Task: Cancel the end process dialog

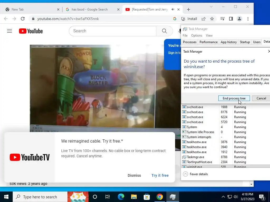Action: coord(261,98)
